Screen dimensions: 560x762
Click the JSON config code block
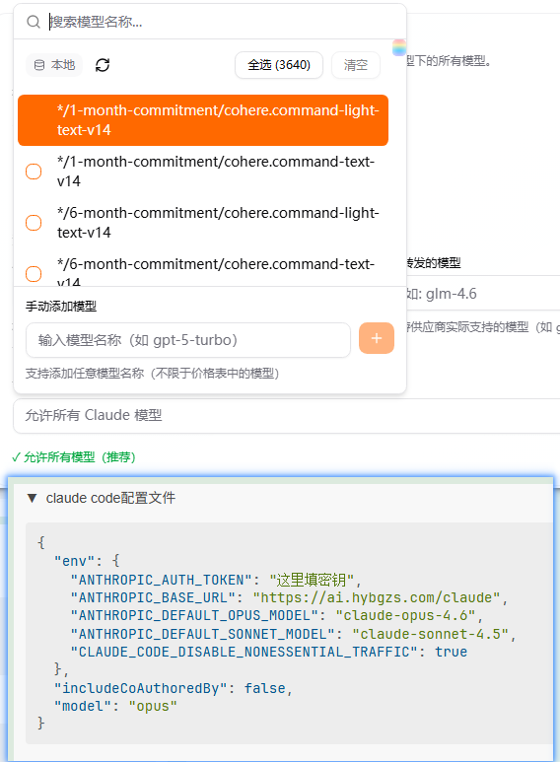289,633
